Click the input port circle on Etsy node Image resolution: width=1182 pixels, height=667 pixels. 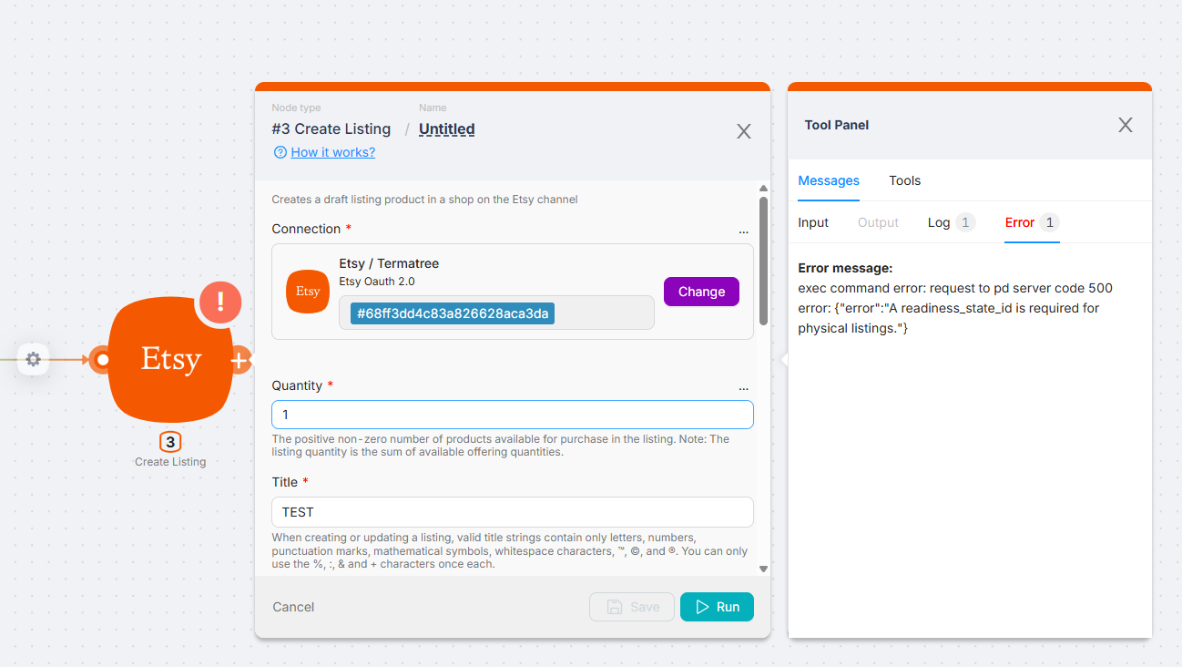click(102, 360)
